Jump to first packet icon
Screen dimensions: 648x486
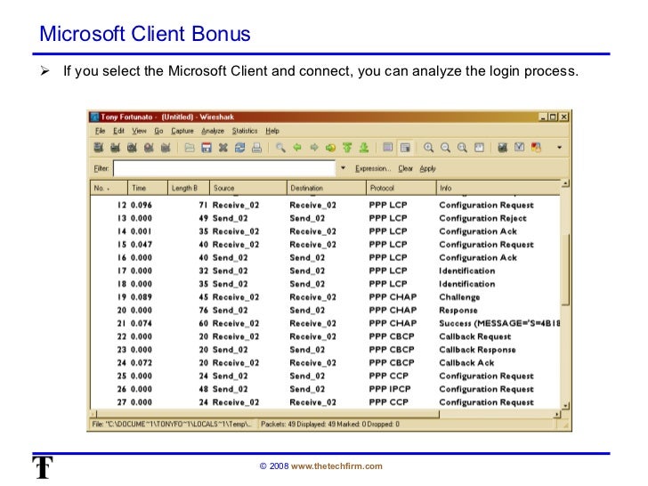(x=347, y=148)
